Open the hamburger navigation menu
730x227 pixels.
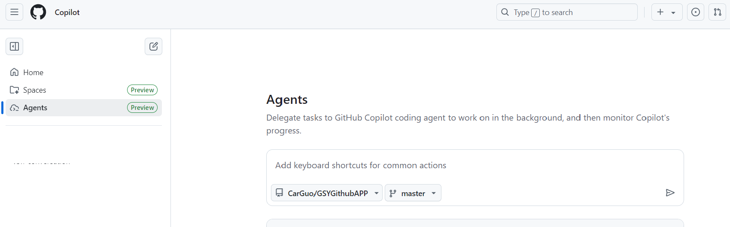click(14, 12)
